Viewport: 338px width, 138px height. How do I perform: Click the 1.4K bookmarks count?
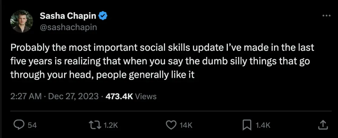click(263, 125)
